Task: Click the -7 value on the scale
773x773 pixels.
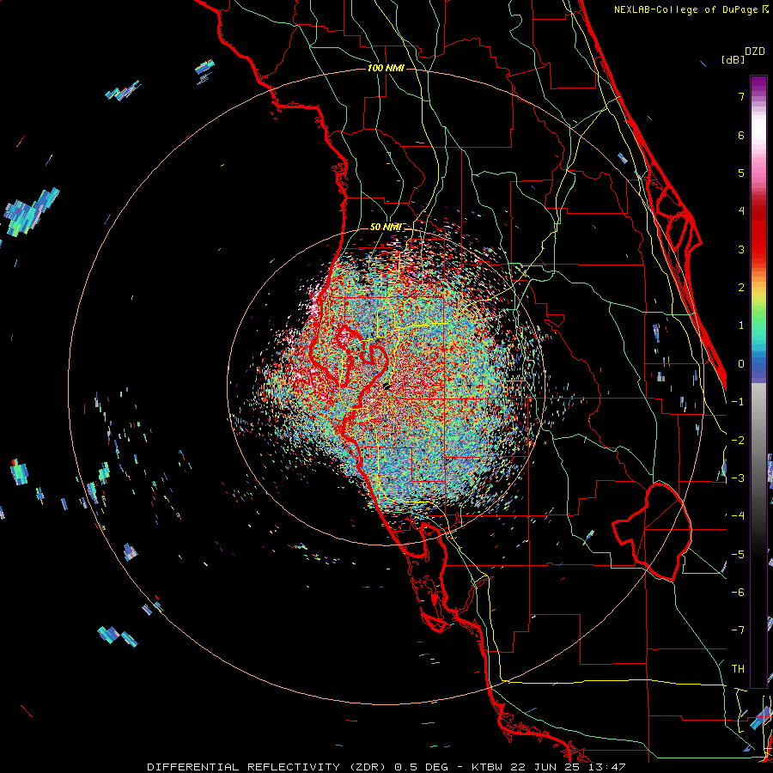Action: (x=738, y=630)
